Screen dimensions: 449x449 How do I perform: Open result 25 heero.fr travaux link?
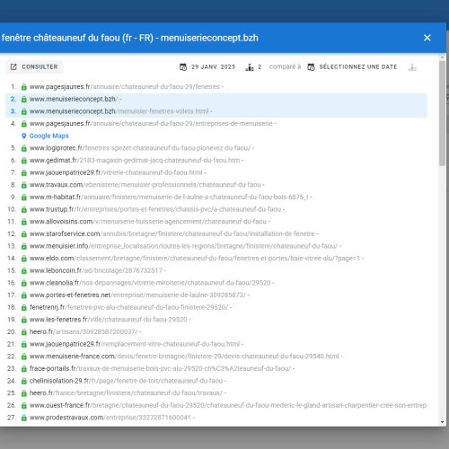pos(126,393)
